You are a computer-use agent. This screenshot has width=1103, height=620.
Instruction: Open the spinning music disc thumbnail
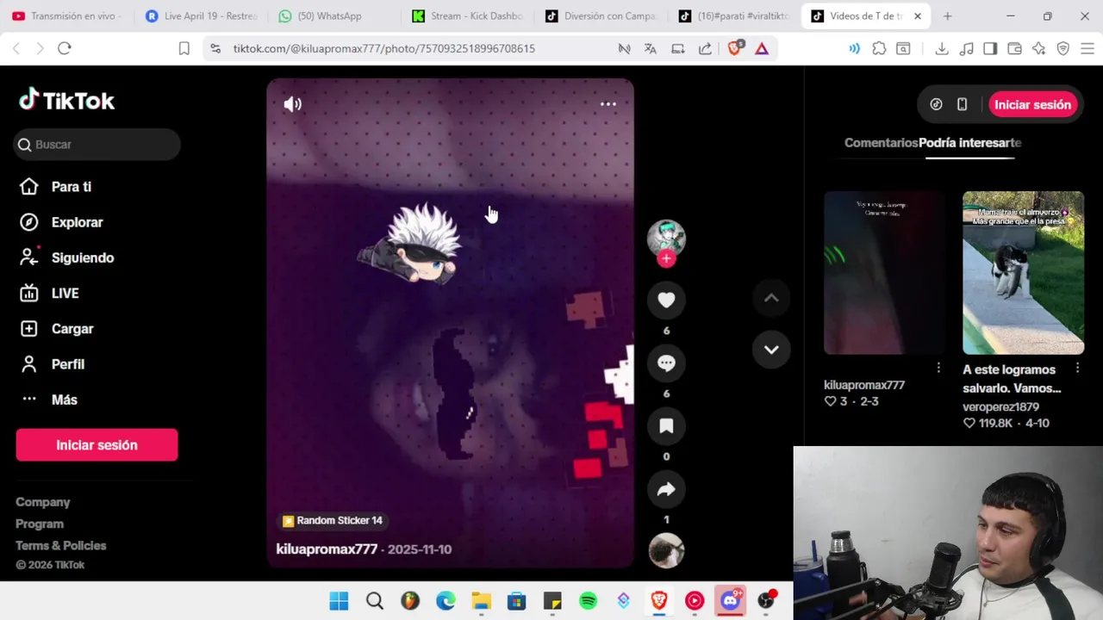pos(666,551)
